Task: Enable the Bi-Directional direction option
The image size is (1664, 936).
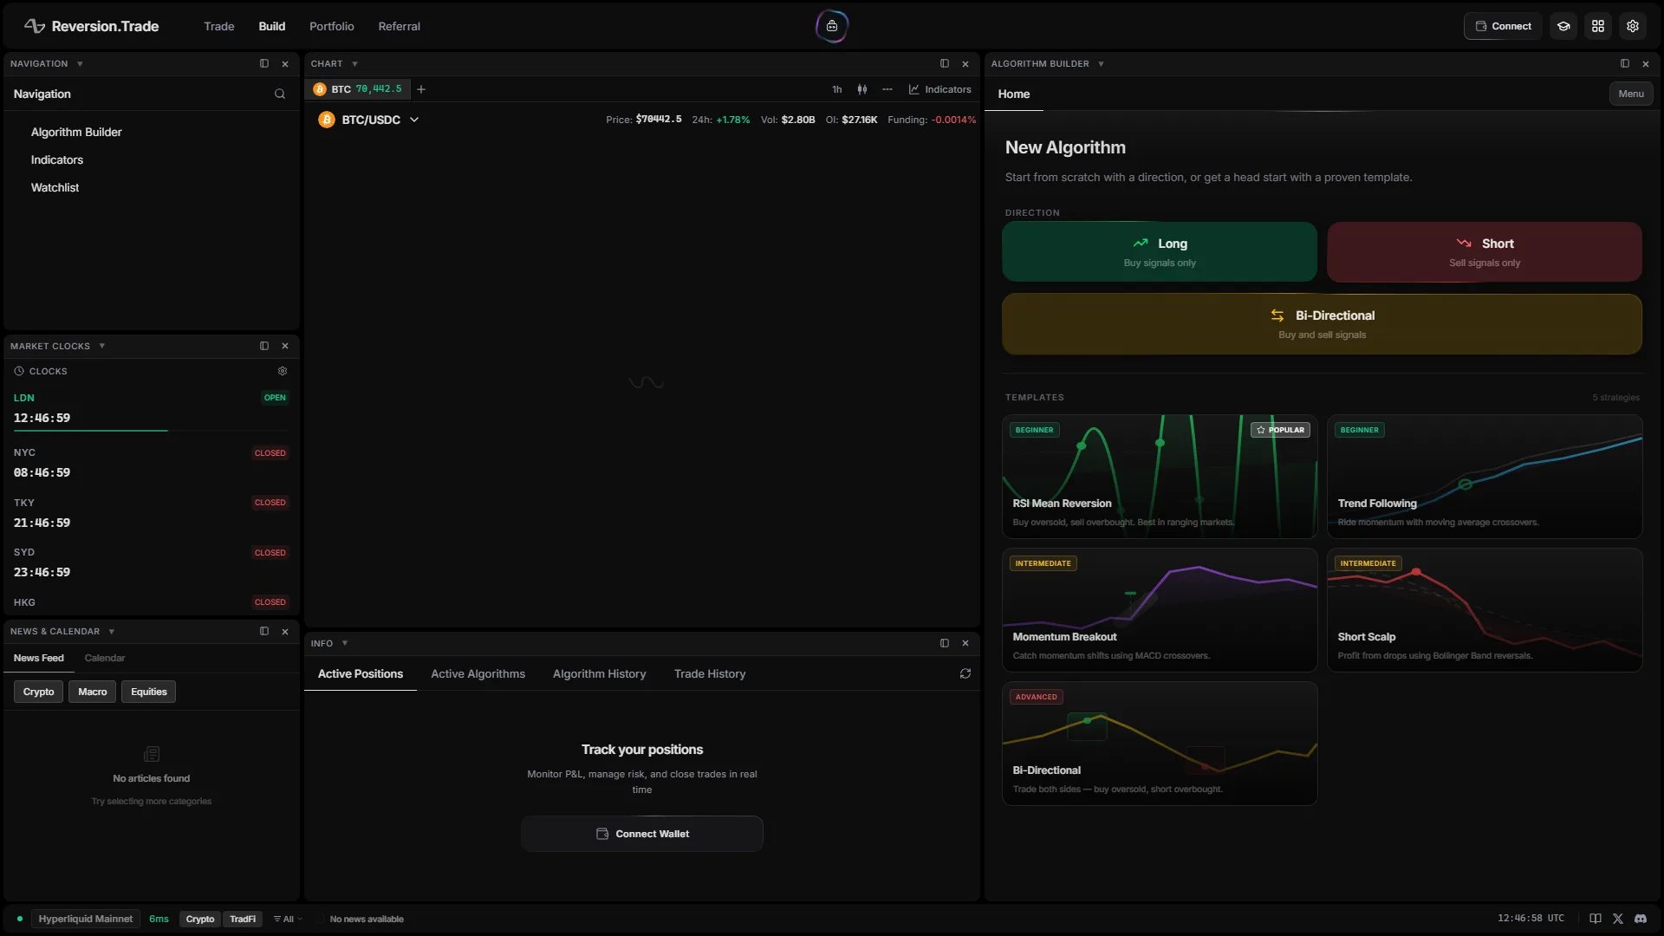Action: [1321, 323]
